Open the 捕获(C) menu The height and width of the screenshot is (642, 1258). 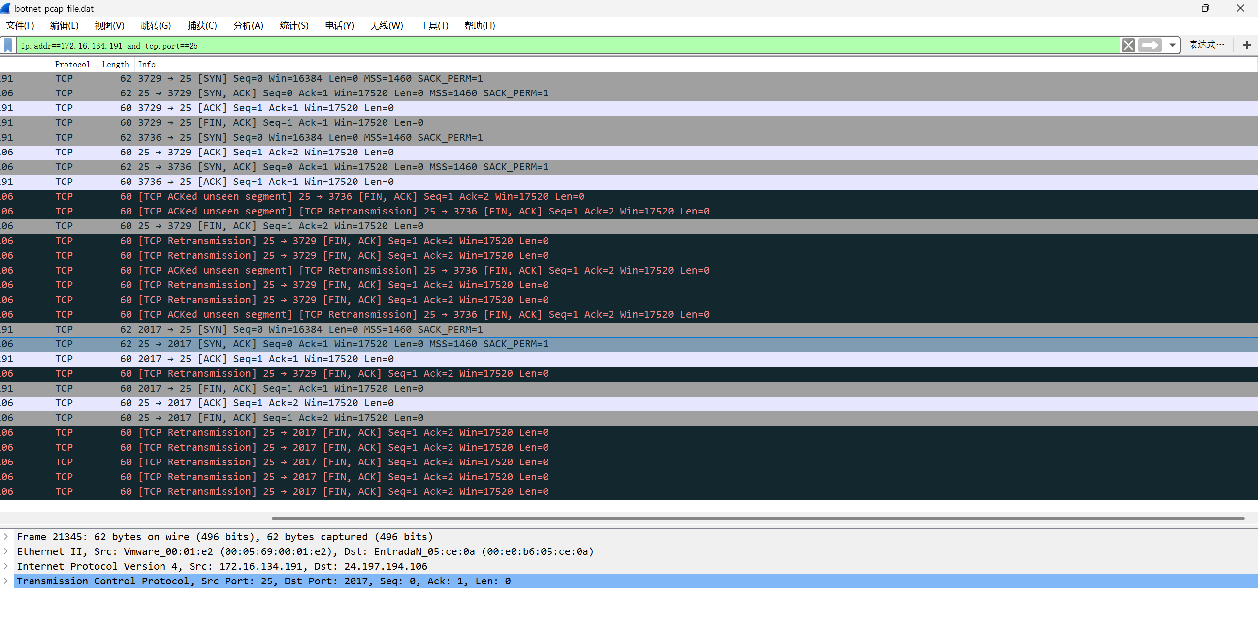coord(202,25)
